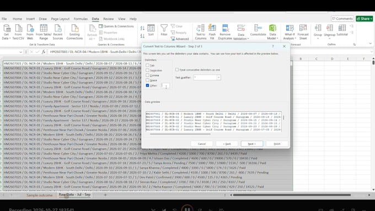Viewport: 375px width, 211px height.
Task: Open Data Model options
Action: click(272, 32)
